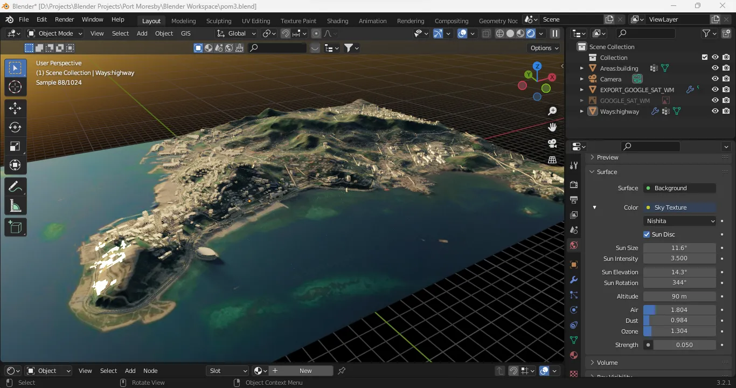Image resolution: width=736 pixels, height=388 pixels.
Task: Open the GIS menu
Action: click(186, 33)
